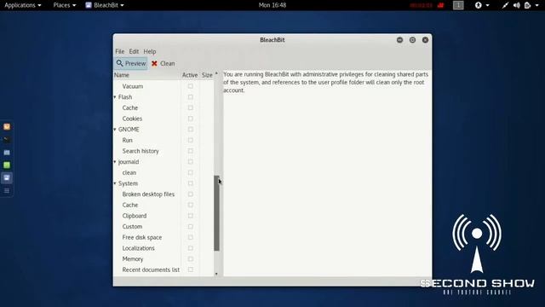
Task: Tick the journald group checkbox
Action: (x=191, y=161)
